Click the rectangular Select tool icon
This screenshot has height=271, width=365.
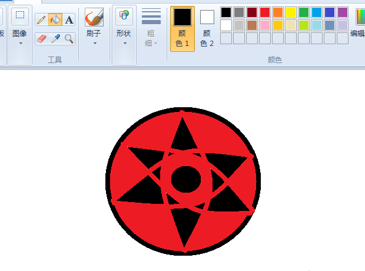pos(20,16)
